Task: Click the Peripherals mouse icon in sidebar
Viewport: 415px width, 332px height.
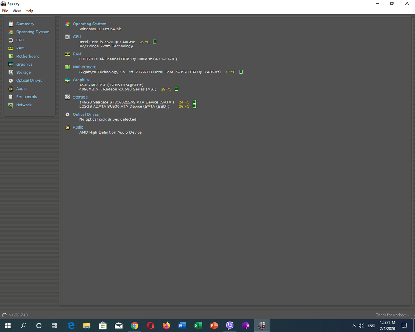Action: point(11,96)
